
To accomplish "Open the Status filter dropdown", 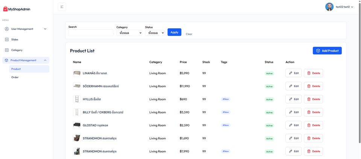I will click(x=155, y=33).
